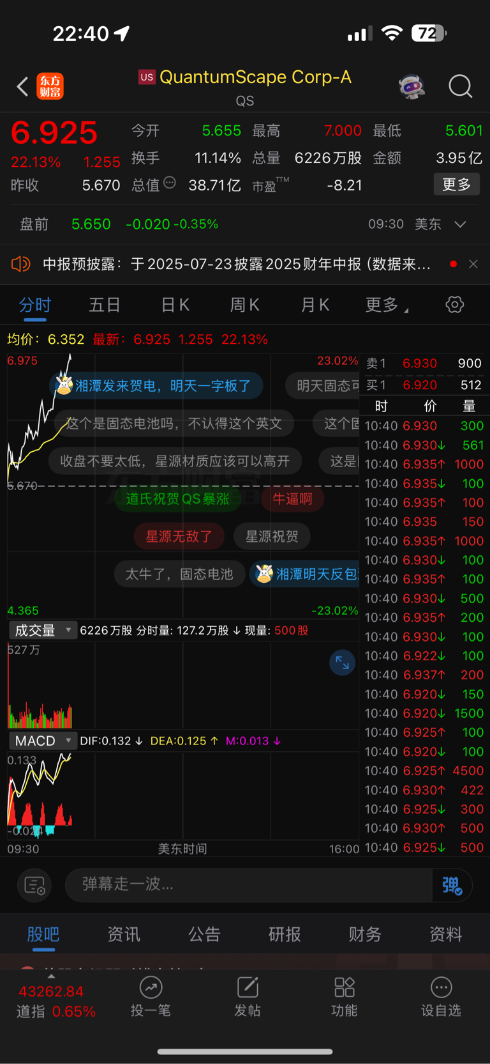Open danmaku settings list icon
The image size is (490, 1064).
(34, 885)
